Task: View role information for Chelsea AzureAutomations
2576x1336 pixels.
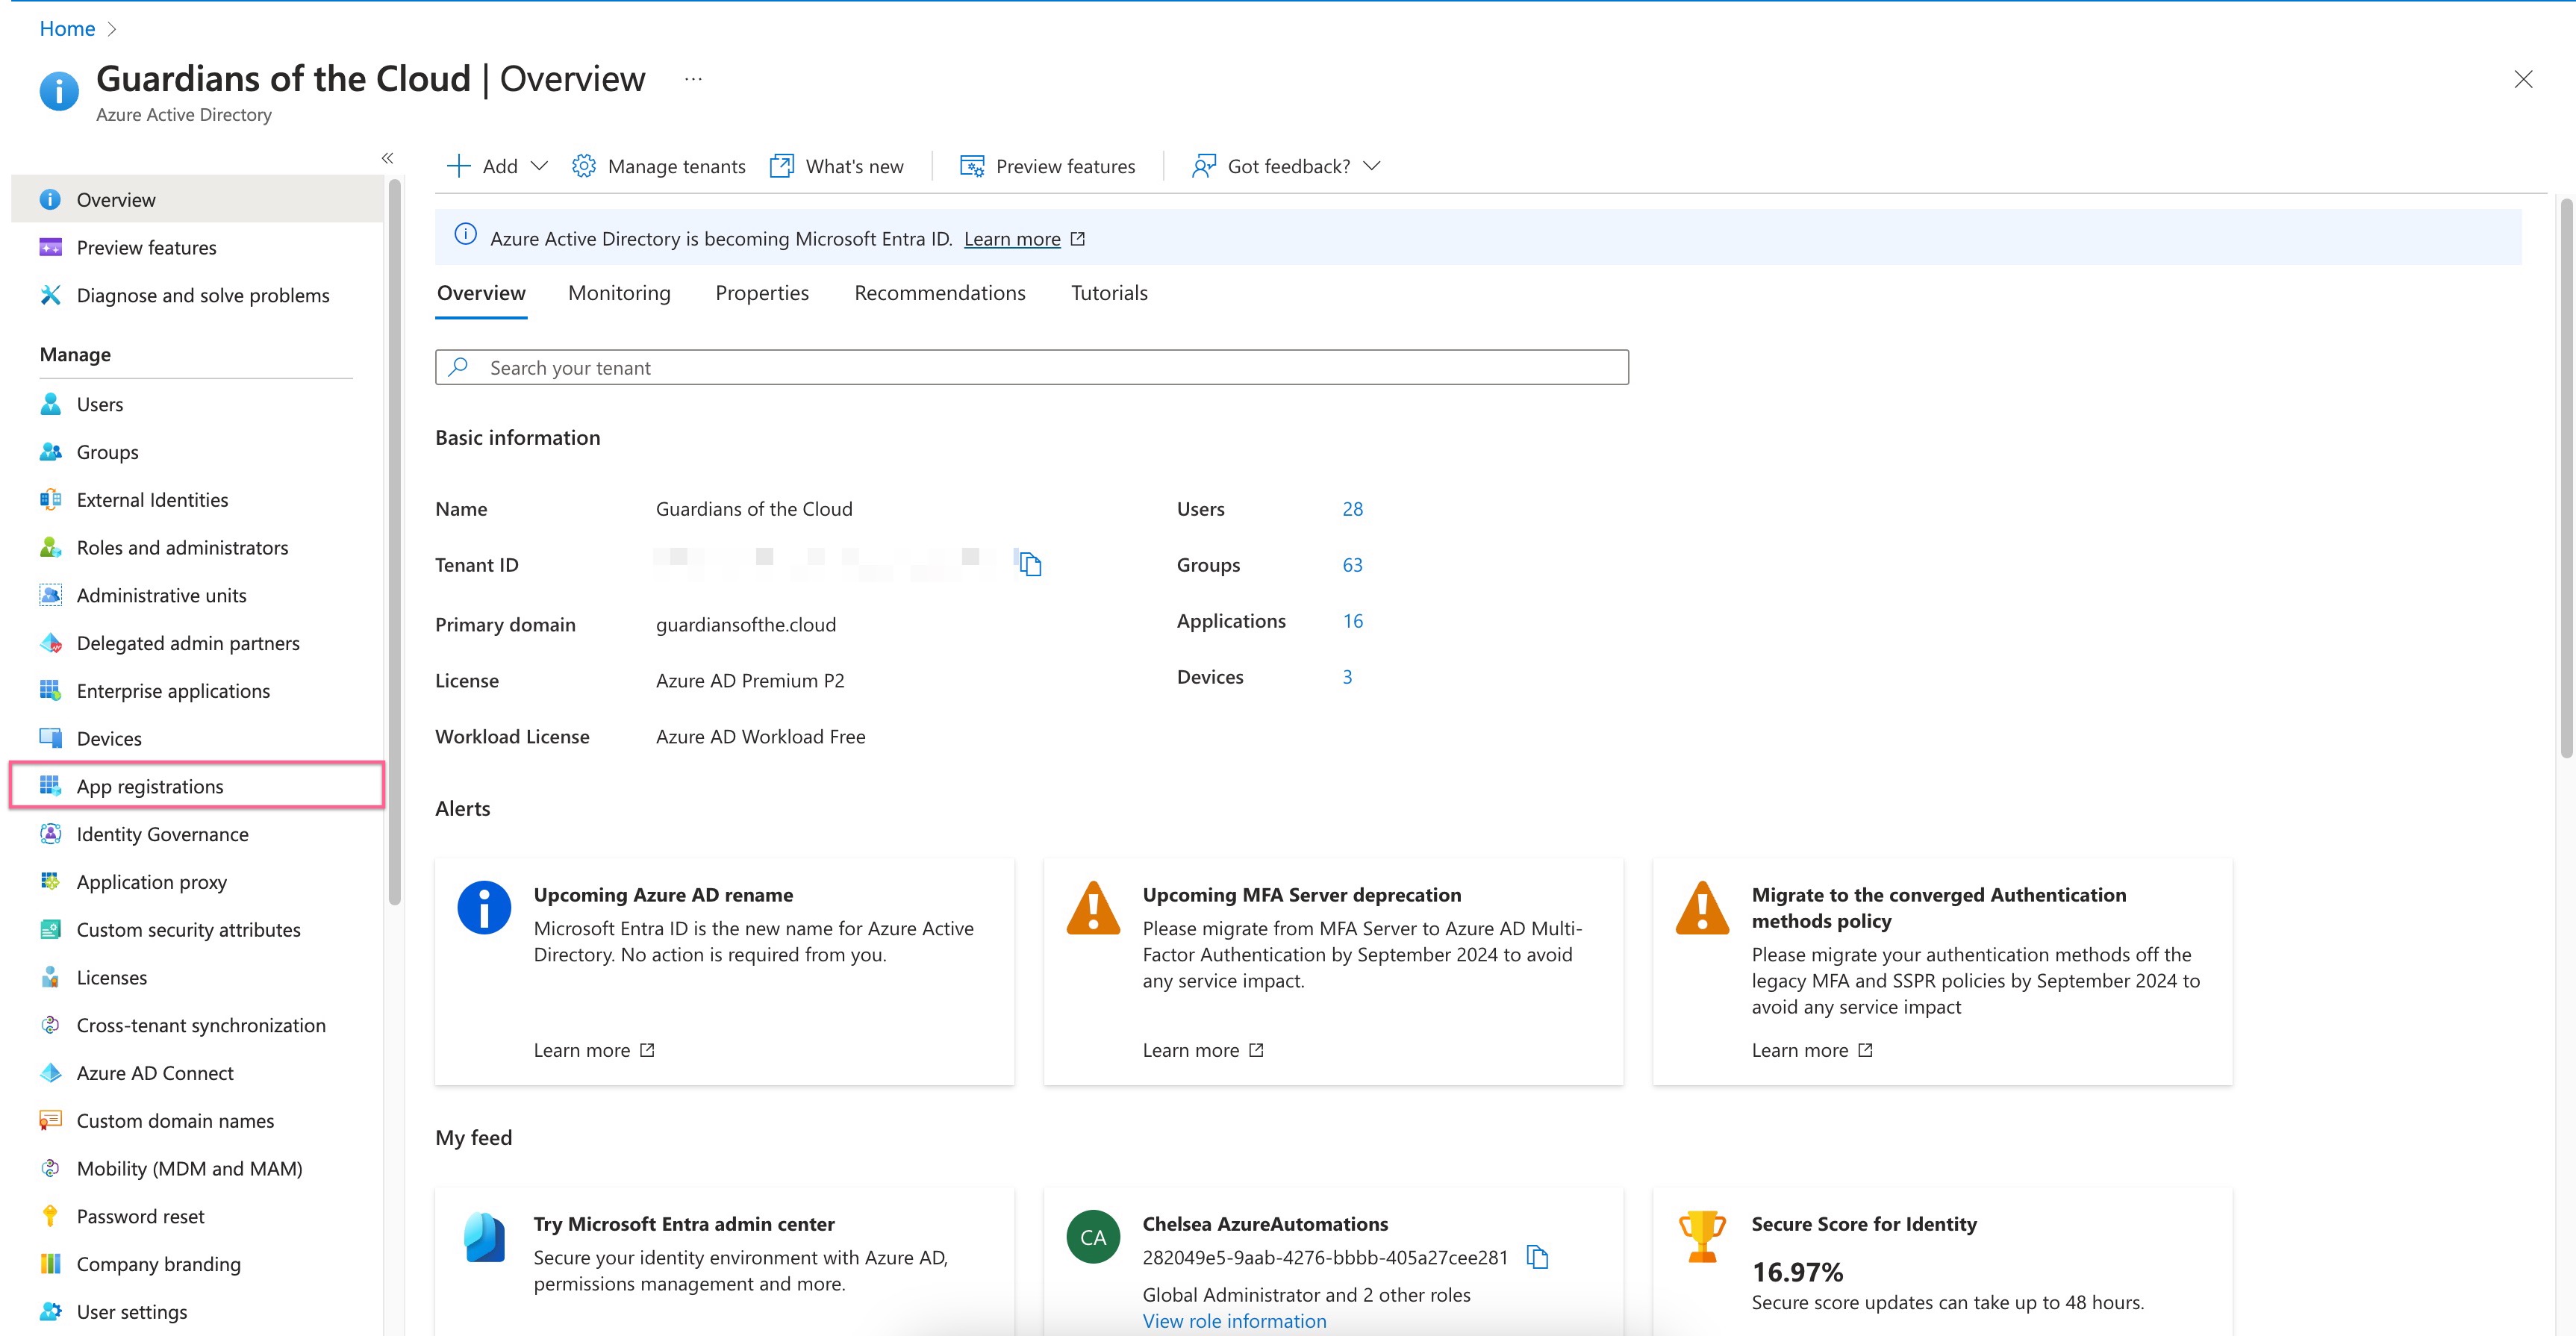Action: [1234, 1320]
